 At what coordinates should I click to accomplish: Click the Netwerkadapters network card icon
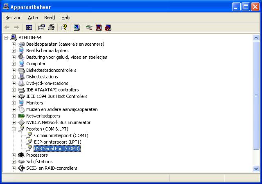pos(21,116)
